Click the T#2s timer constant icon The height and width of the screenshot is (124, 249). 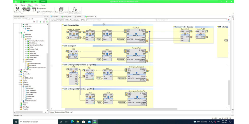coord(99,39)
